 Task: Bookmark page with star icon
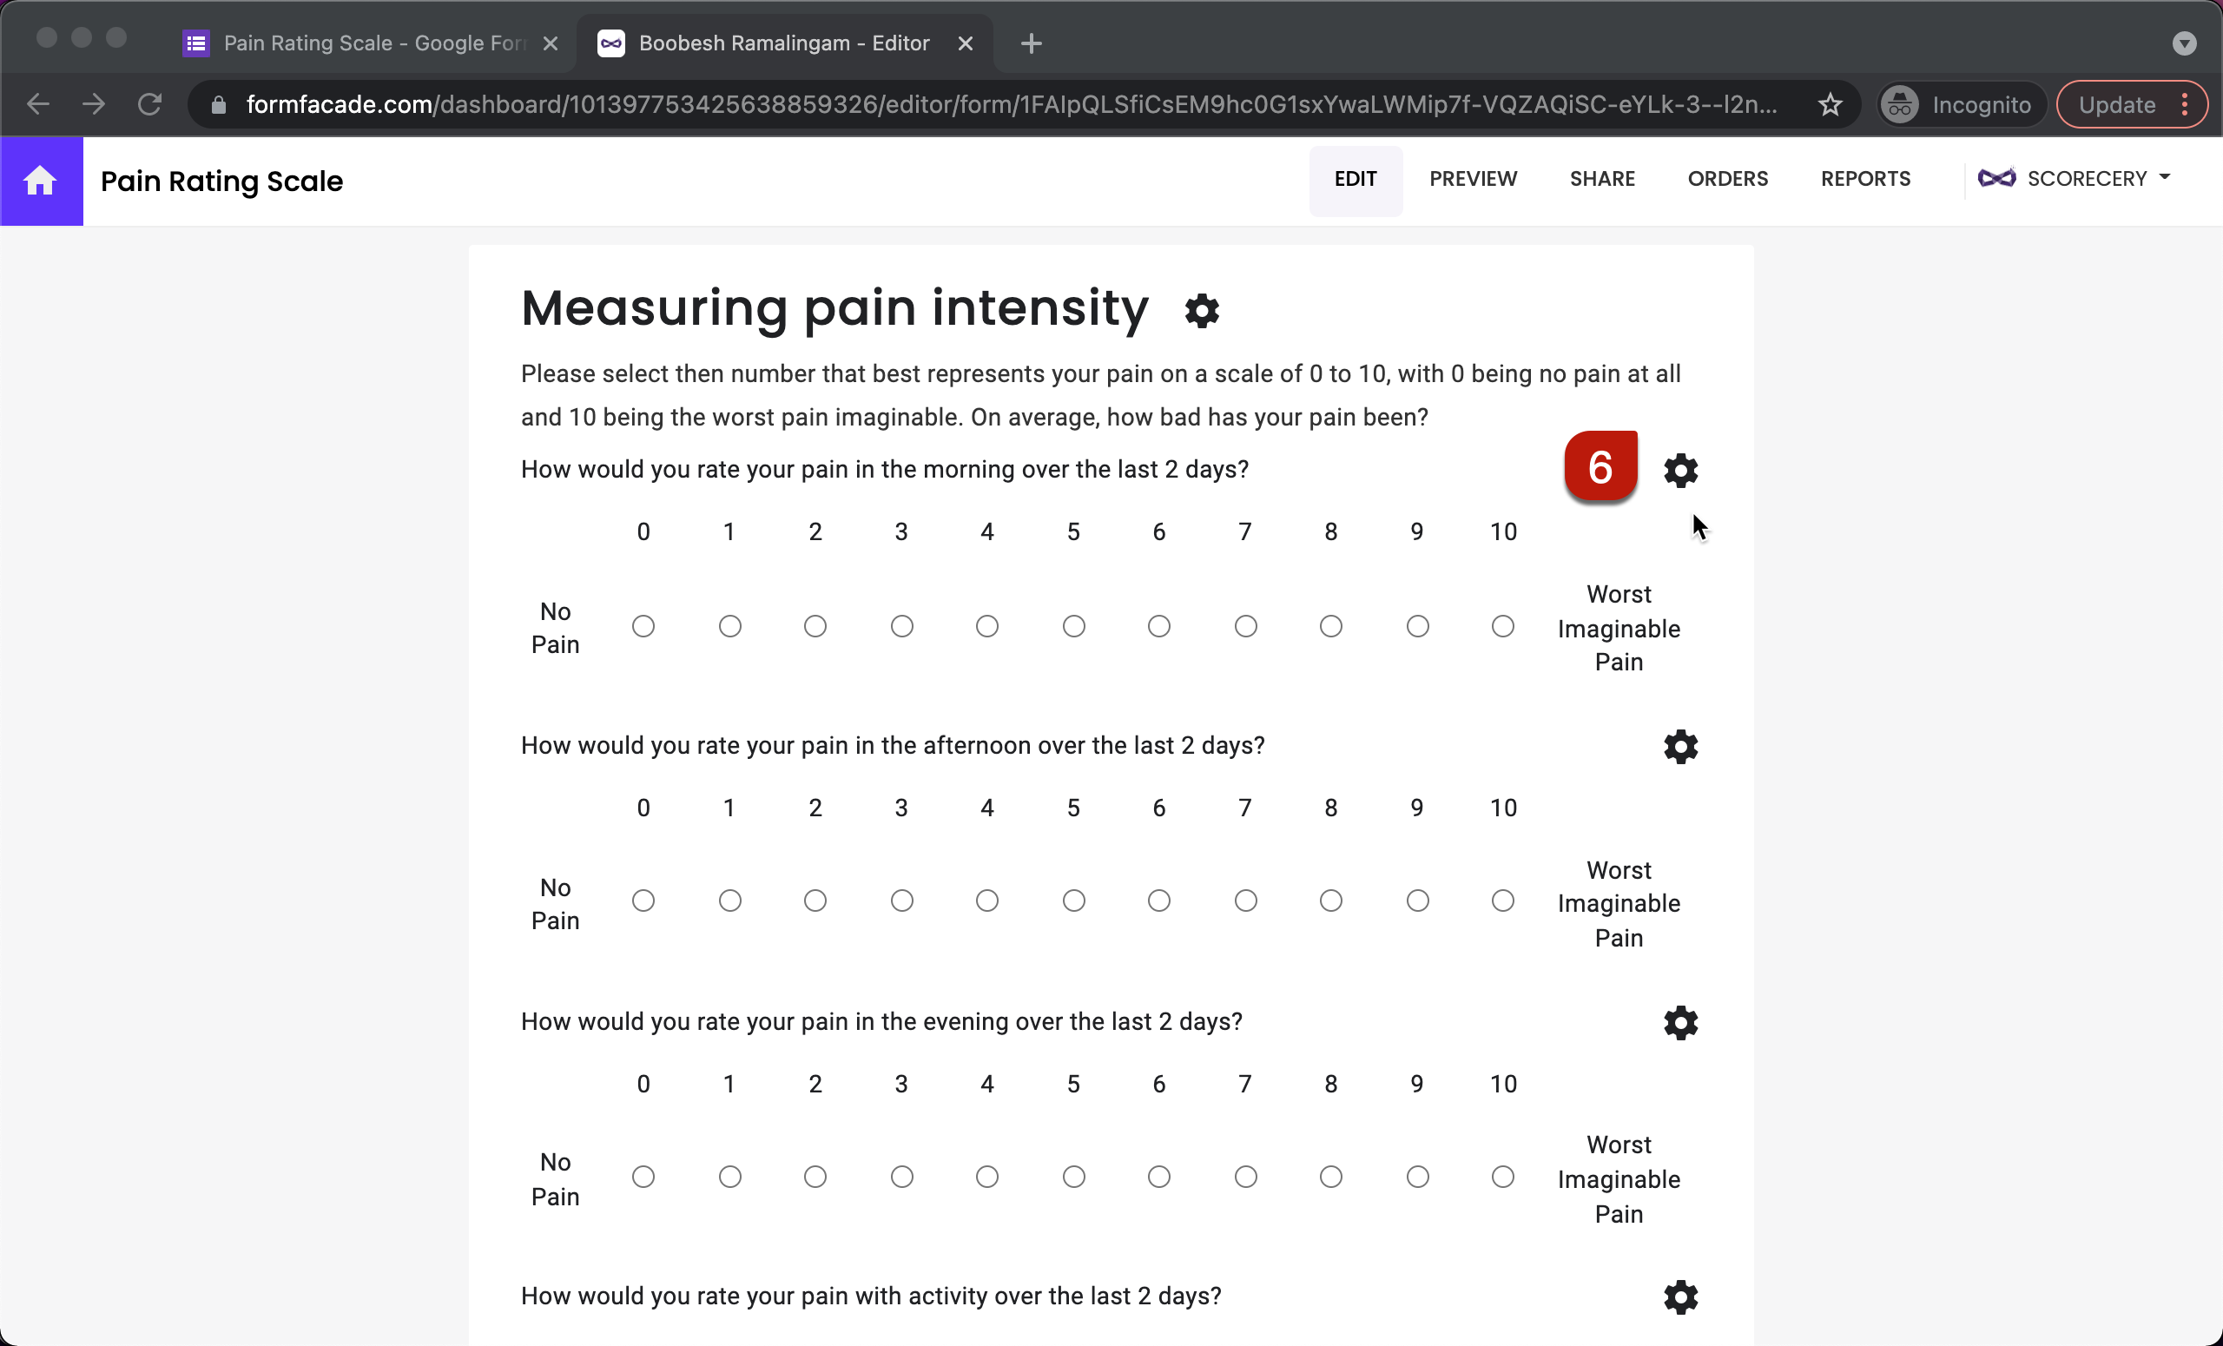point(1829,105)
